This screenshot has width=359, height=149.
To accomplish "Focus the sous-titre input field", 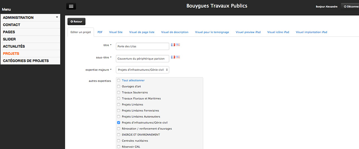I will pyautogui.click(x=142, y=58).
